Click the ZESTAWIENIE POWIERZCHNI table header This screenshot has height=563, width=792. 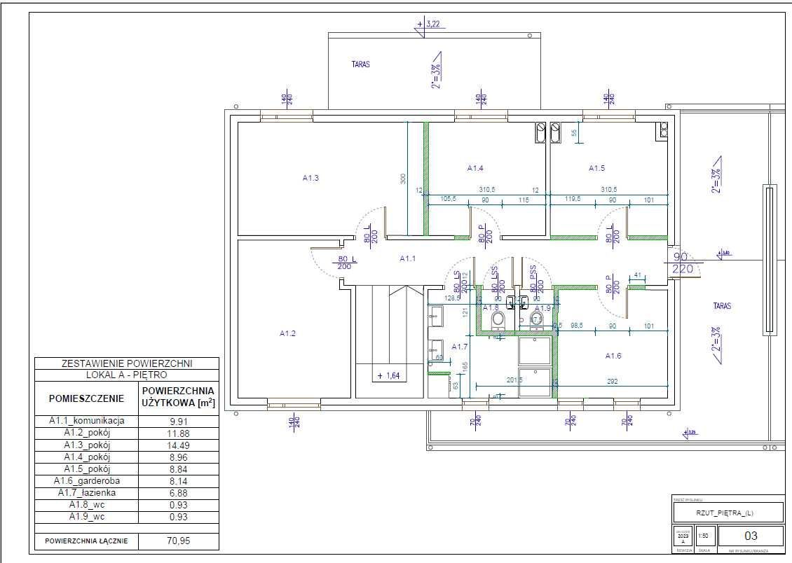[x=127, y=363]
